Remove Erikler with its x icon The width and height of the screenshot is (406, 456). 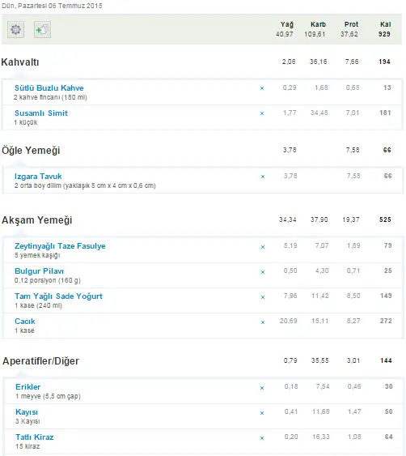coord(262,388)
